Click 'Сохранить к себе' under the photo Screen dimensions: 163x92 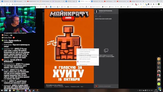tap(75, 87)
